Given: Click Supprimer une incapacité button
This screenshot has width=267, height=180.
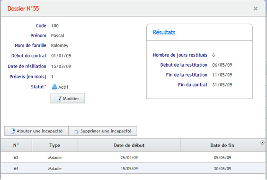Looking at the screenshot, I should [103, 131].
